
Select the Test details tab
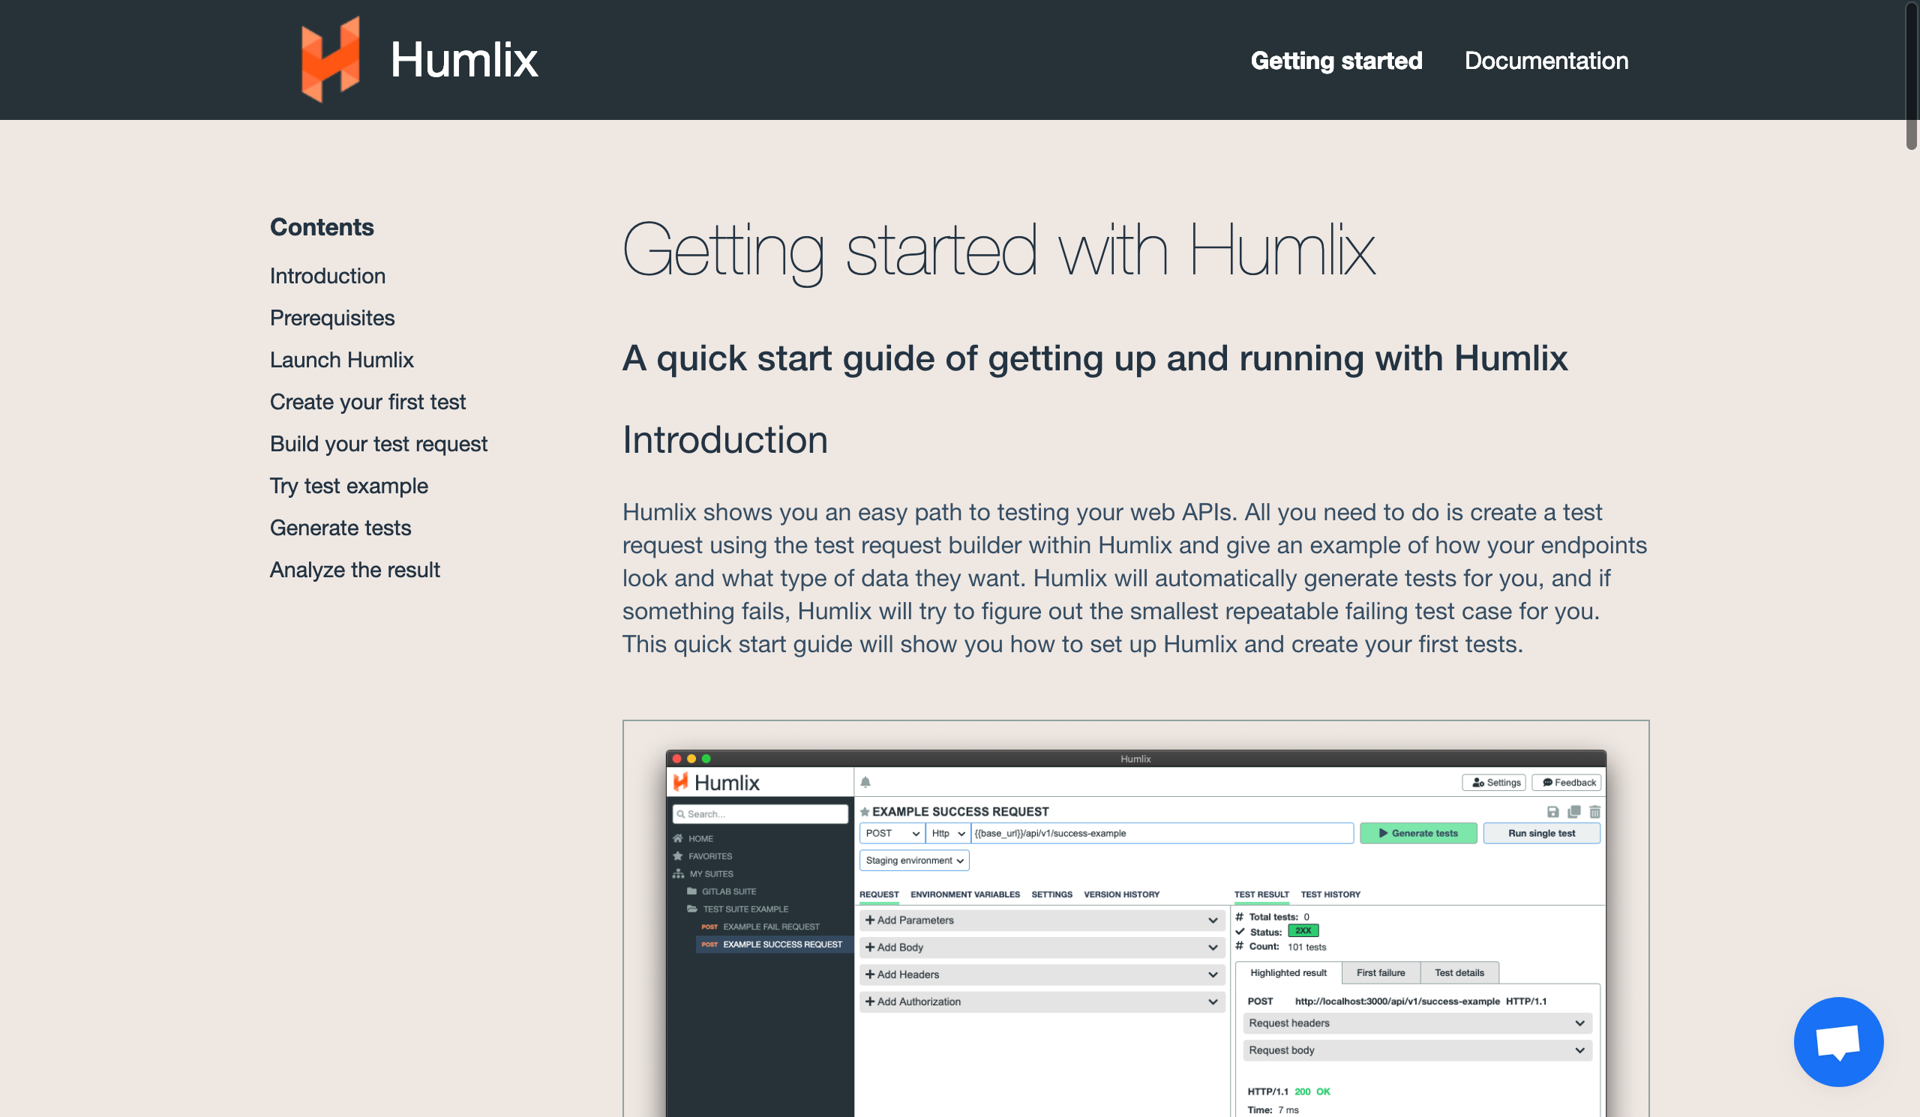coord(1458,973)
